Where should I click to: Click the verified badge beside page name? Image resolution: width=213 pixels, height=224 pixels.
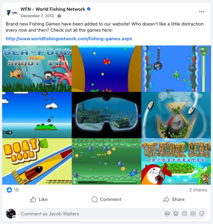pos(89,9)
